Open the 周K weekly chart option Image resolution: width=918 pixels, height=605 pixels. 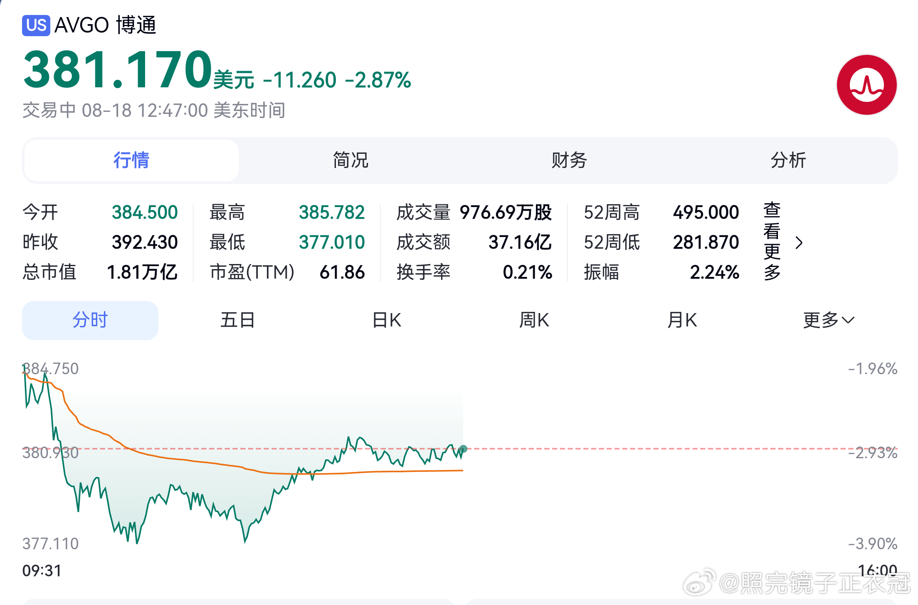(x=534, y=320)
